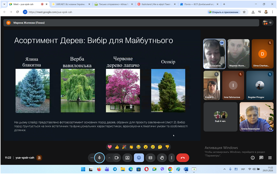This screenshot has height=174, width=277.
Task: Raise hand in the meeting
Action: (x=162, y=158)
